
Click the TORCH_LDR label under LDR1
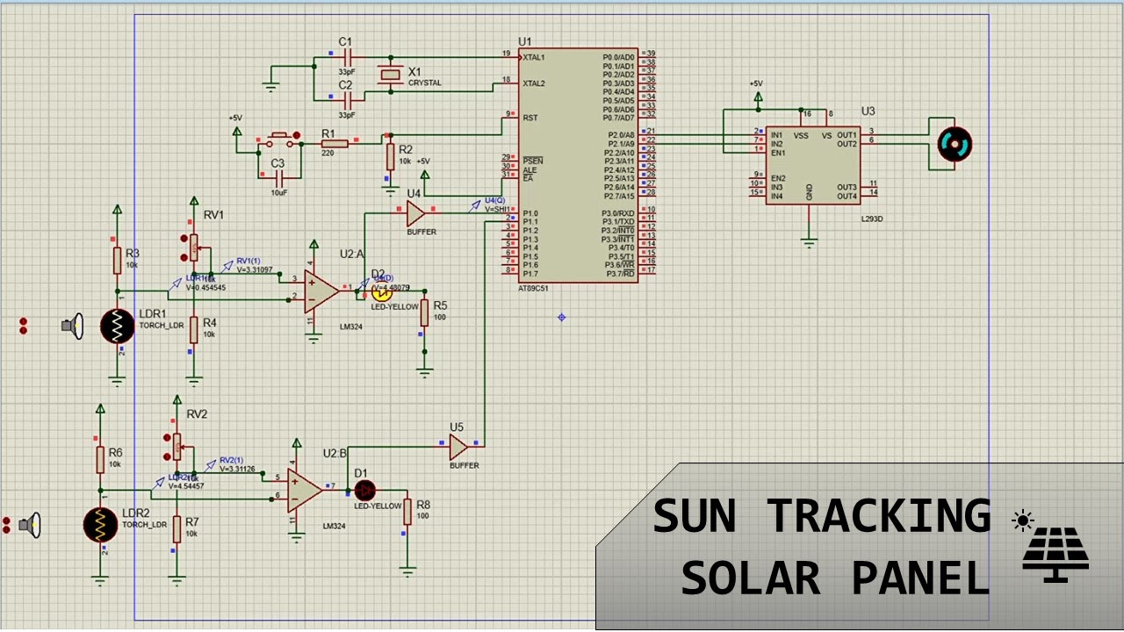click(162, 326)
